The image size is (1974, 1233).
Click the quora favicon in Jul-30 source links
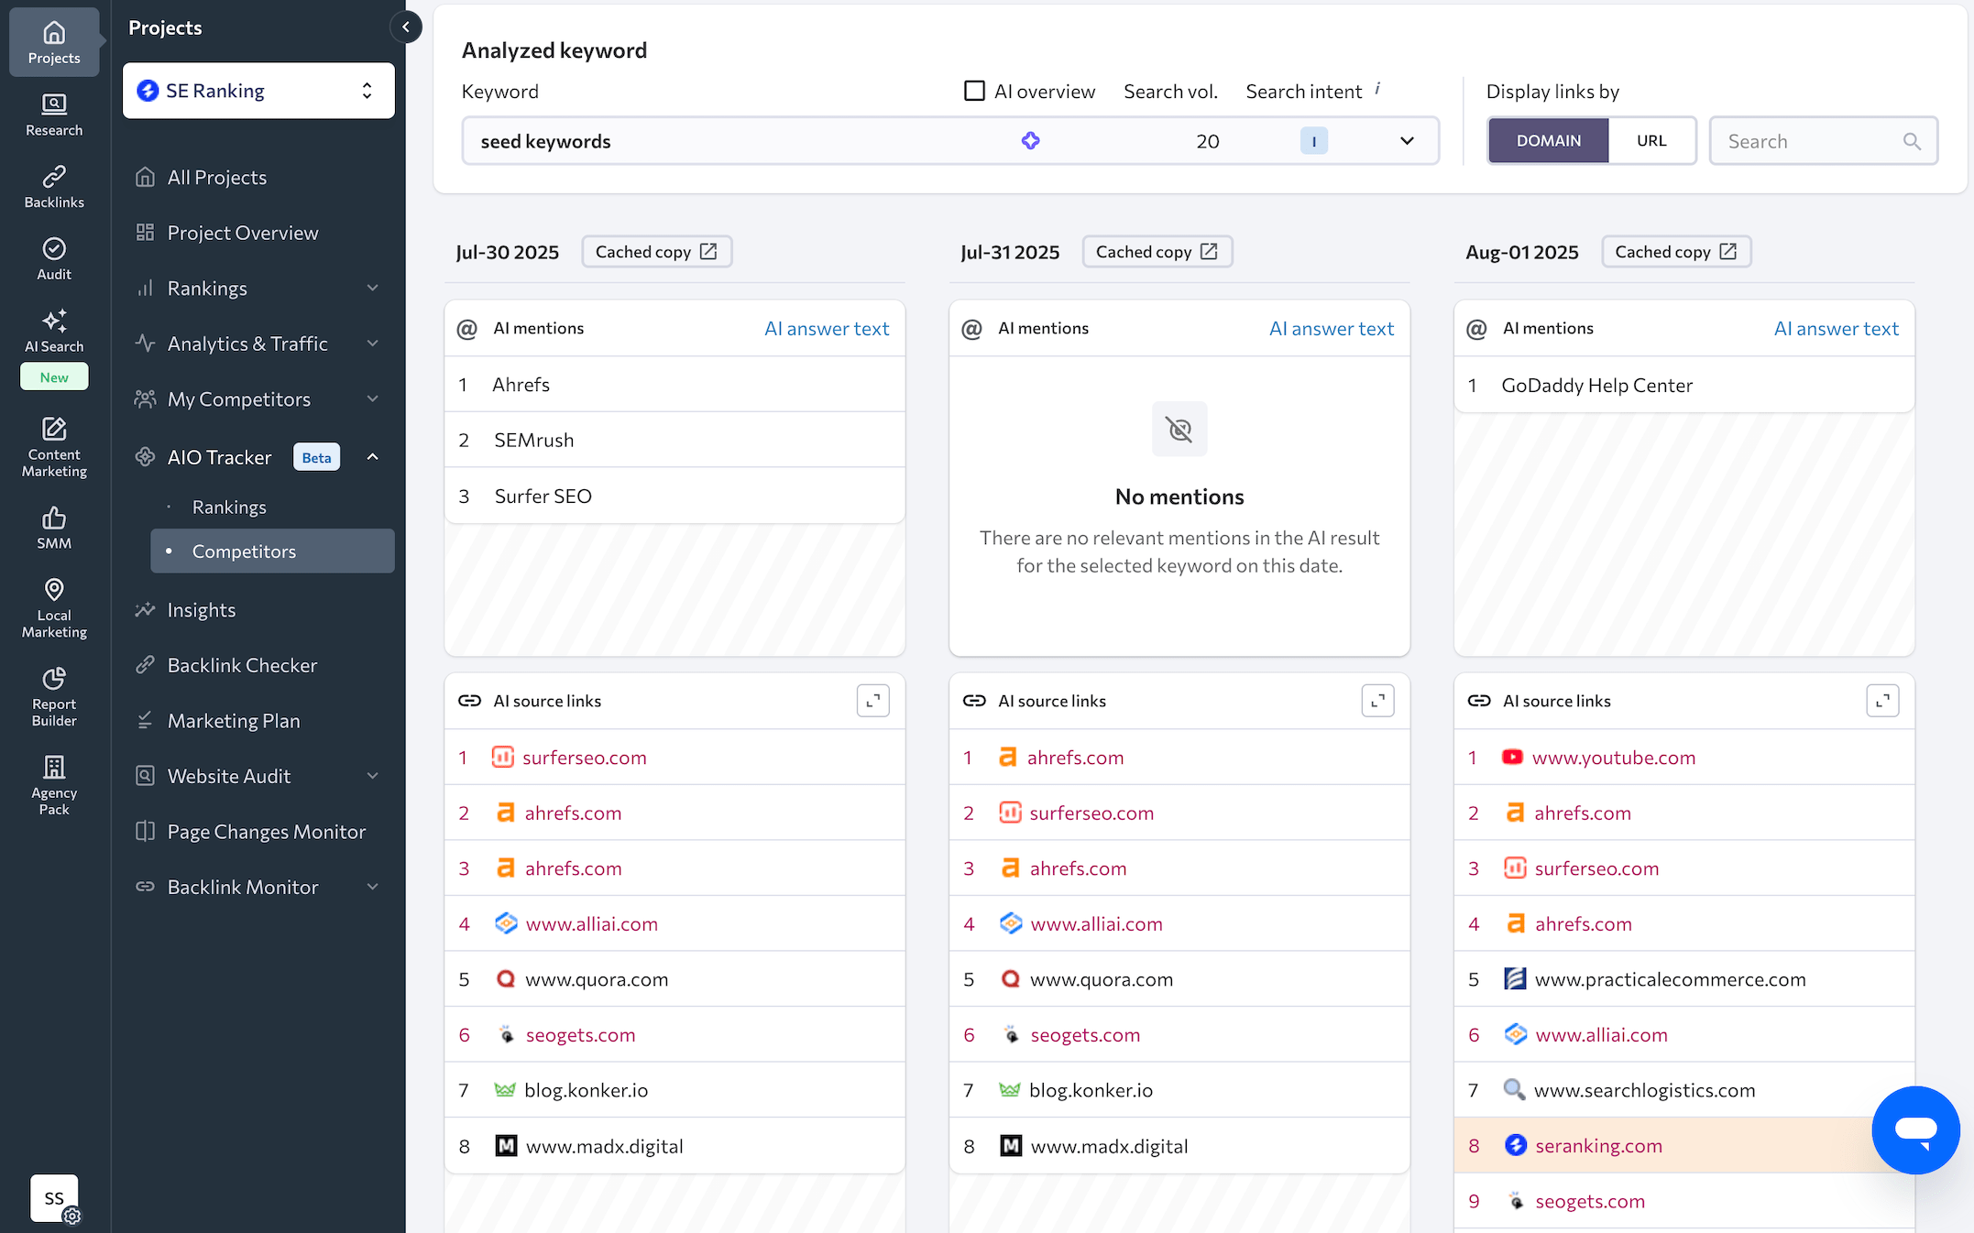(505, 978)
